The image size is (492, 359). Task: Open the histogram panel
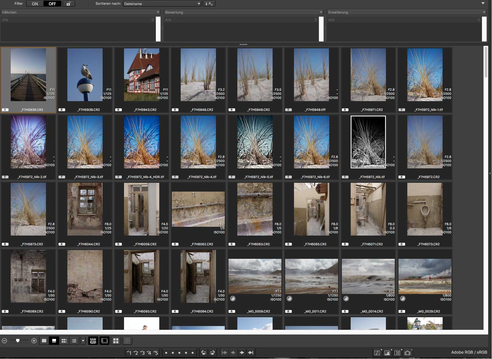click(387, 353)
